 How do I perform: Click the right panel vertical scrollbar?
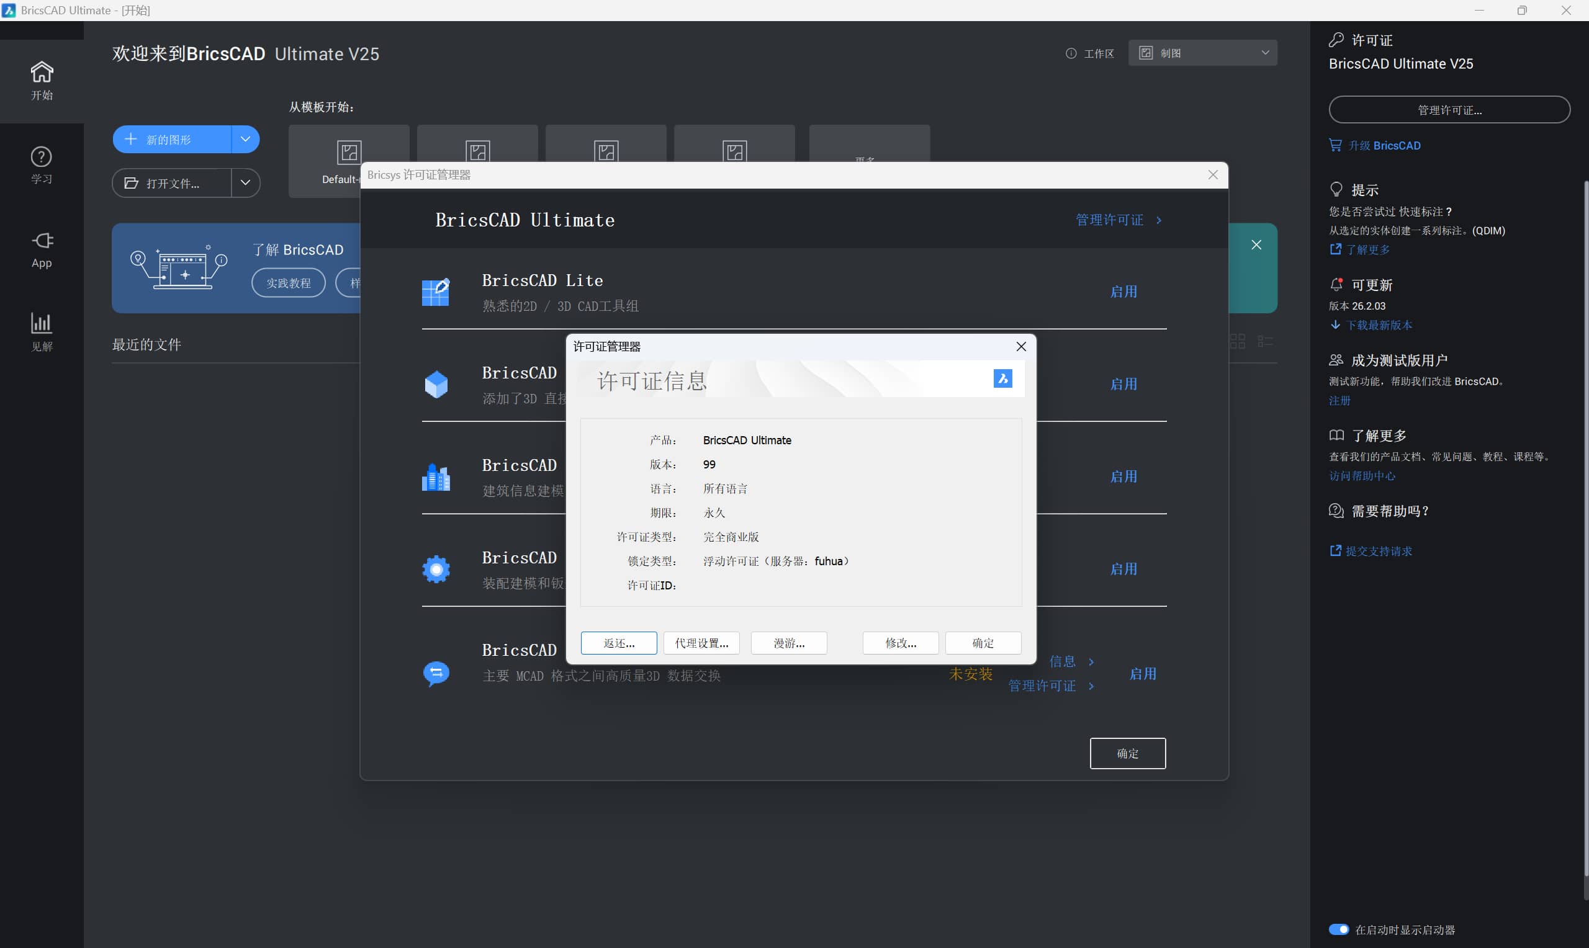(x=1585, y=529)
